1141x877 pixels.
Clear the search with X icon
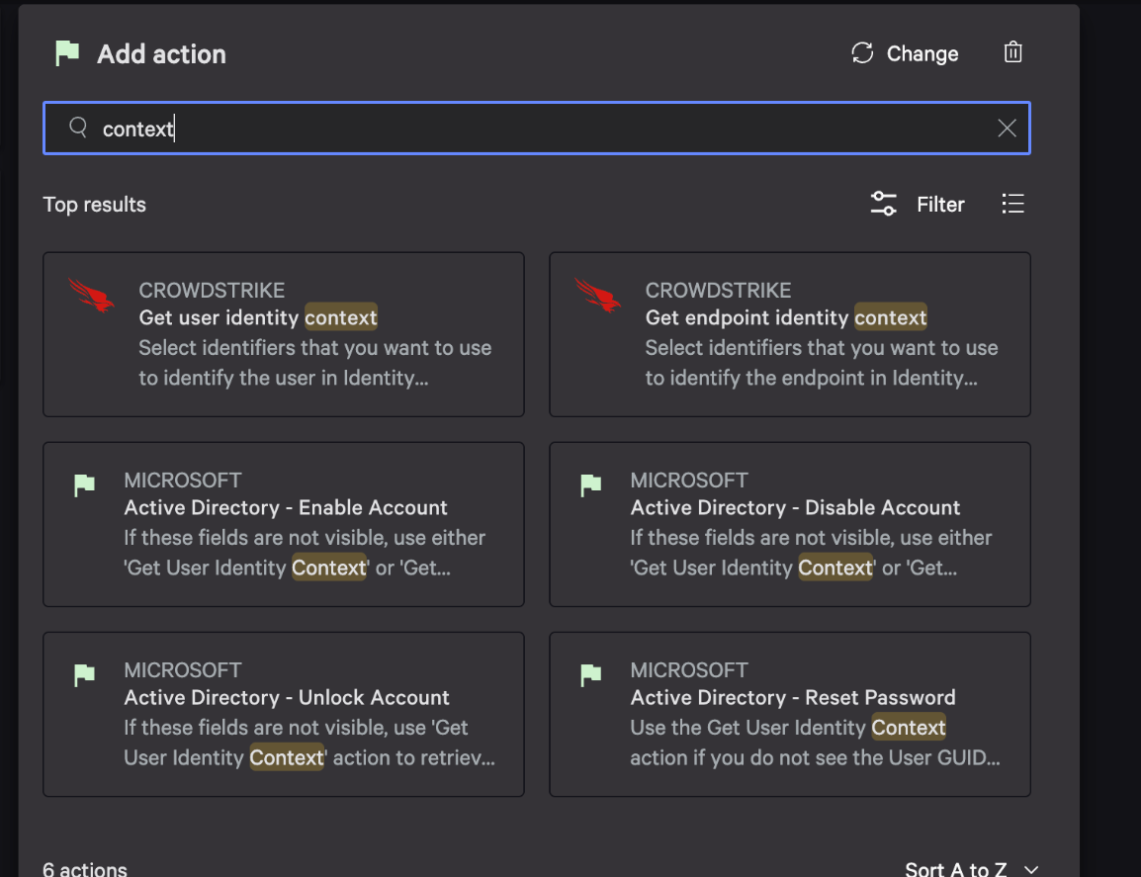click(x=1007, y=129)
